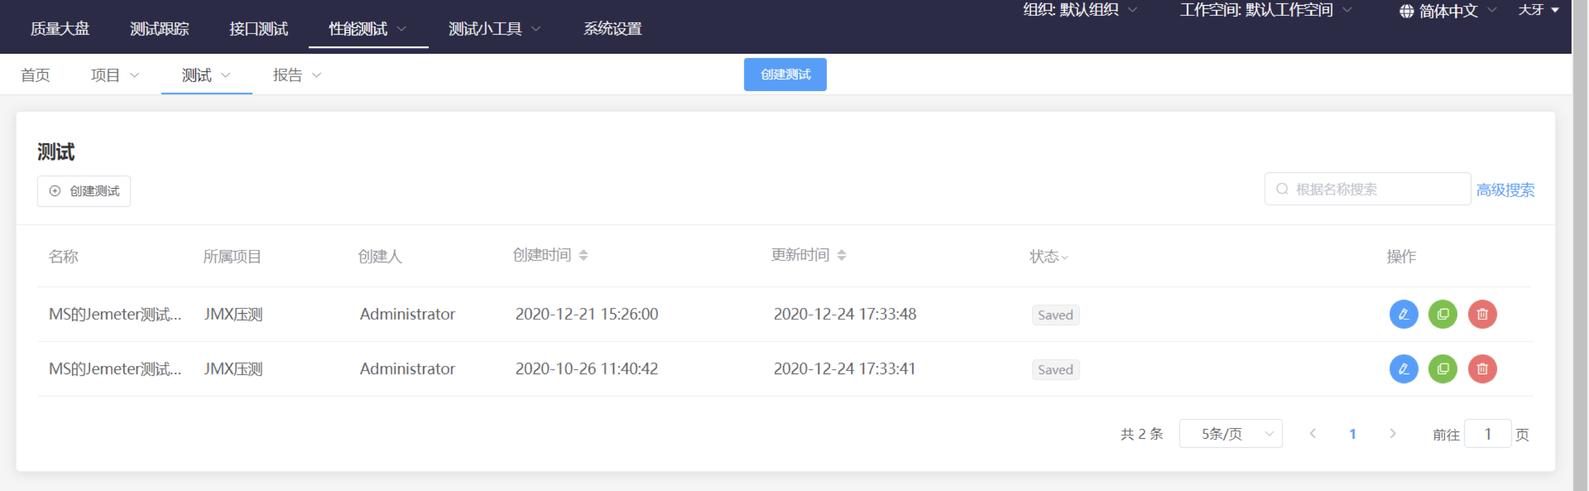The image size is (1589, 491).
Task: Edit the first MS的Jemeter测试 row
Action: (x=1404, y=315)
